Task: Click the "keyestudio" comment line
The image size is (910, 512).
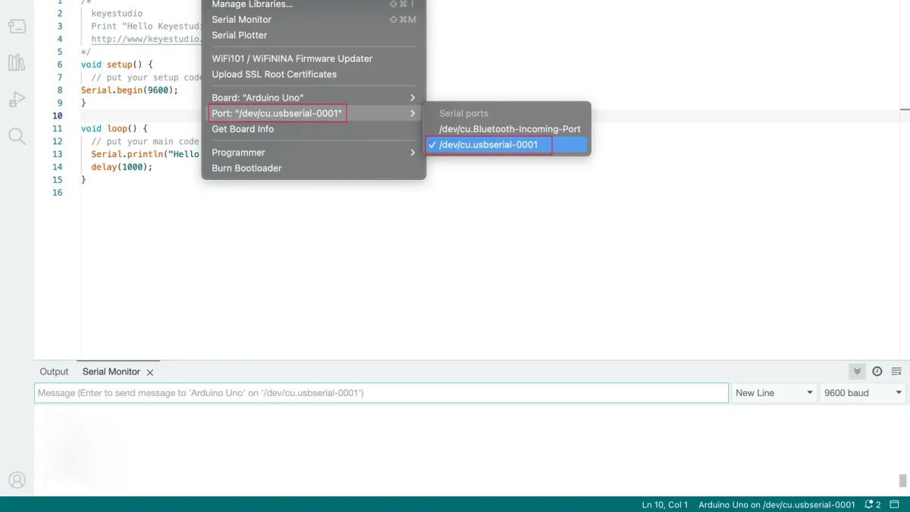Action: coord(117,14)
